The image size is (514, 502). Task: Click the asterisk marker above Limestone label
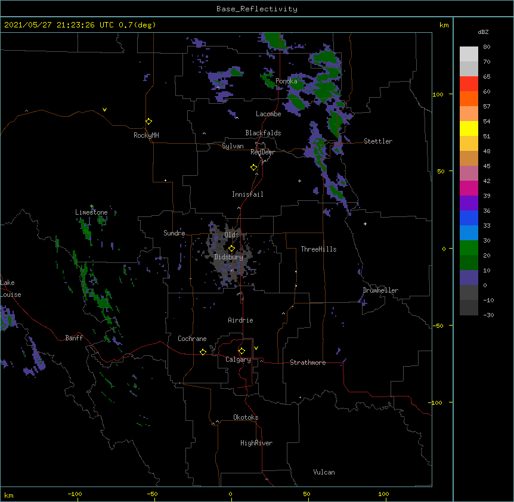92,206
